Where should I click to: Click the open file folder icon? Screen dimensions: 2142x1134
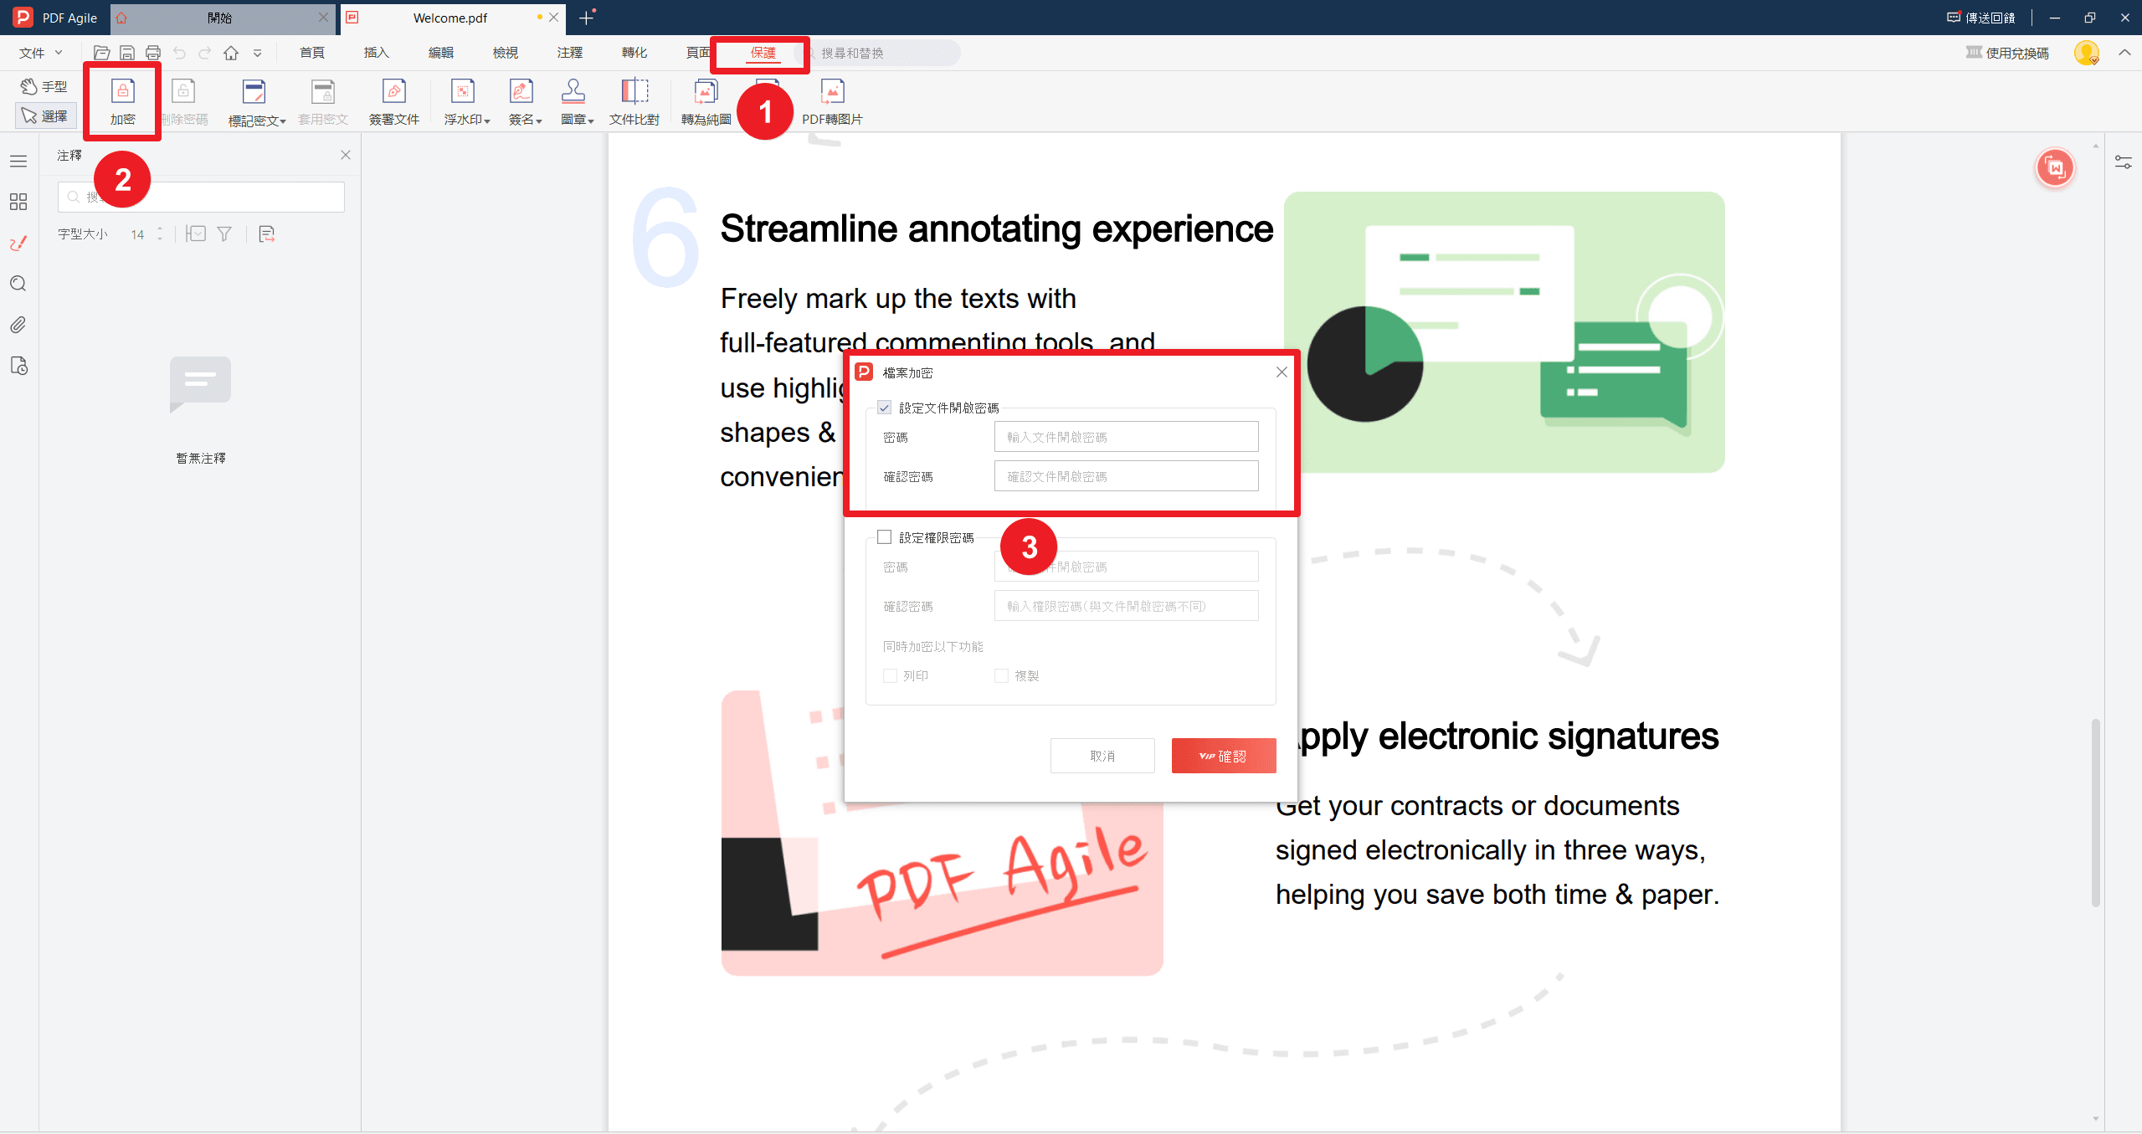pos(101,53)
